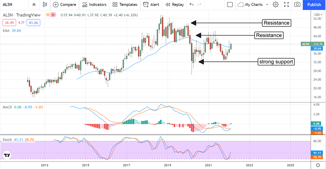Open the Templates grid menu
This screenshot has width=326, height=169.
pos(115,5)
